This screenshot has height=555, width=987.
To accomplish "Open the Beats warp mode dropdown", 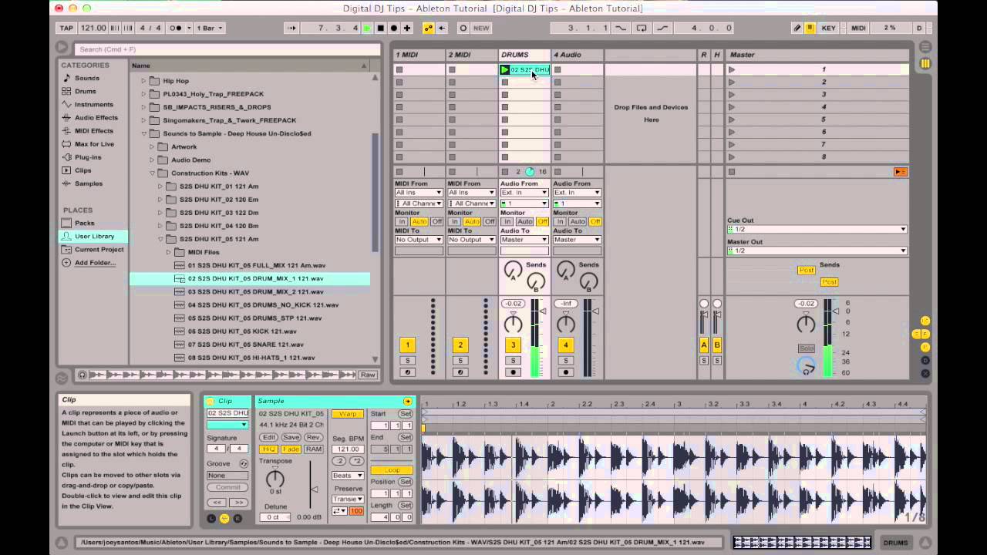I will pyautogui.click(x=348, y=476).
